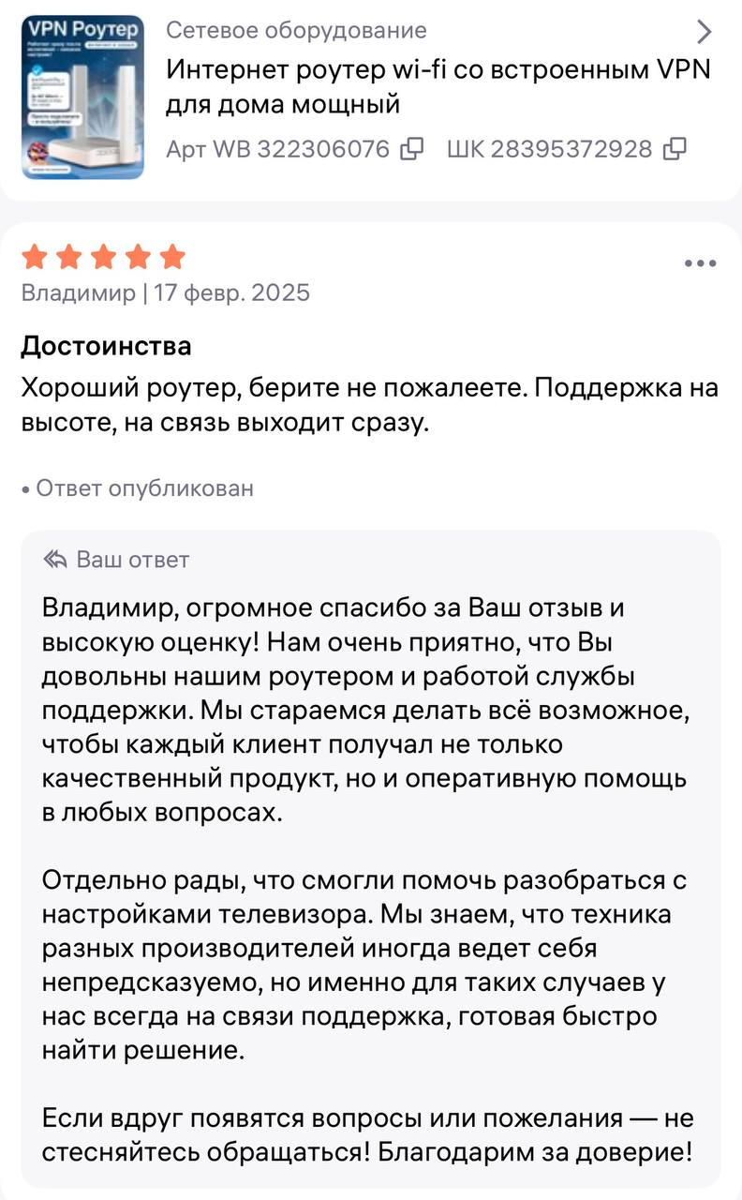This screenshot has height=1200, width=742.
Task: Click the second star of the rating
Action: coord(68,256)
